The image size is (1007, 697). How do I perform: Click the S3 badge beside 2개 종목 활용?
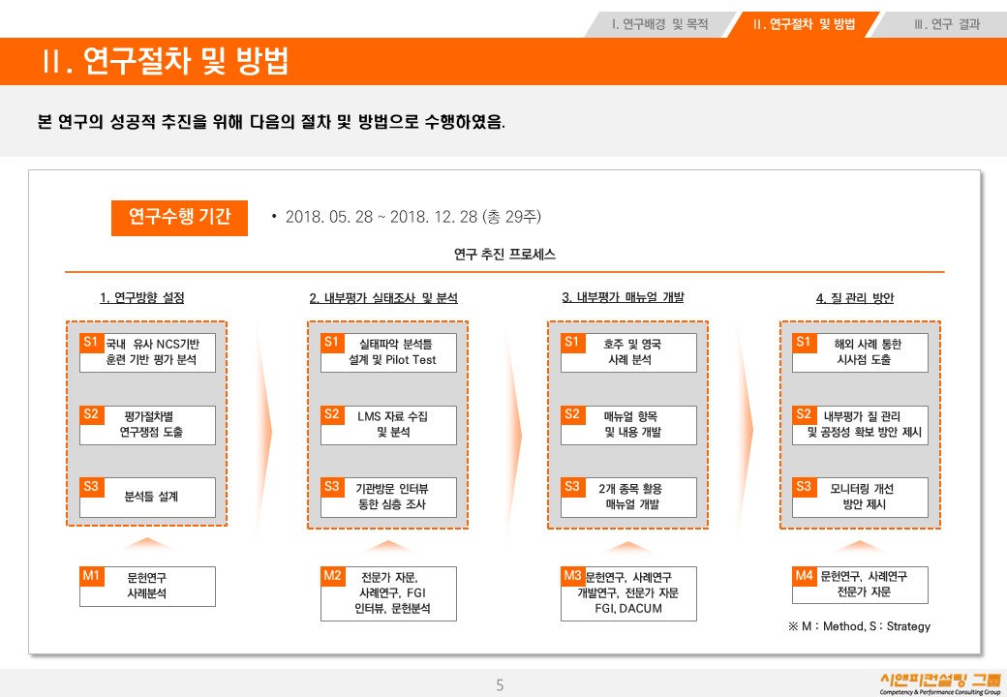572,487
